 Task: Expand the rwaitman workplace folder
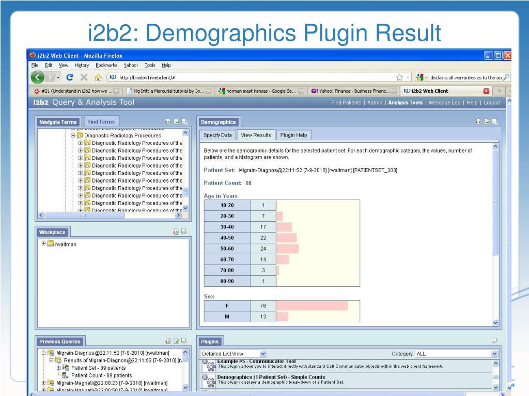[x=43, y=243]
